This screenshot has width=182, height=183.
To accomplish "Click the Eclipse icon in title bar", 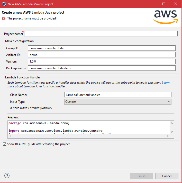I will point(4,4).
